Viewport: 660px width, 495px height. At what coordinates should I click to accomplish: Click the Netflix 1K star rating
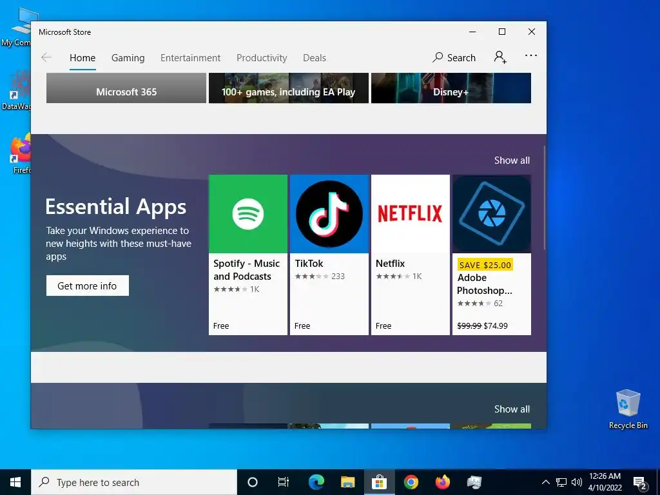click(398, 276)
